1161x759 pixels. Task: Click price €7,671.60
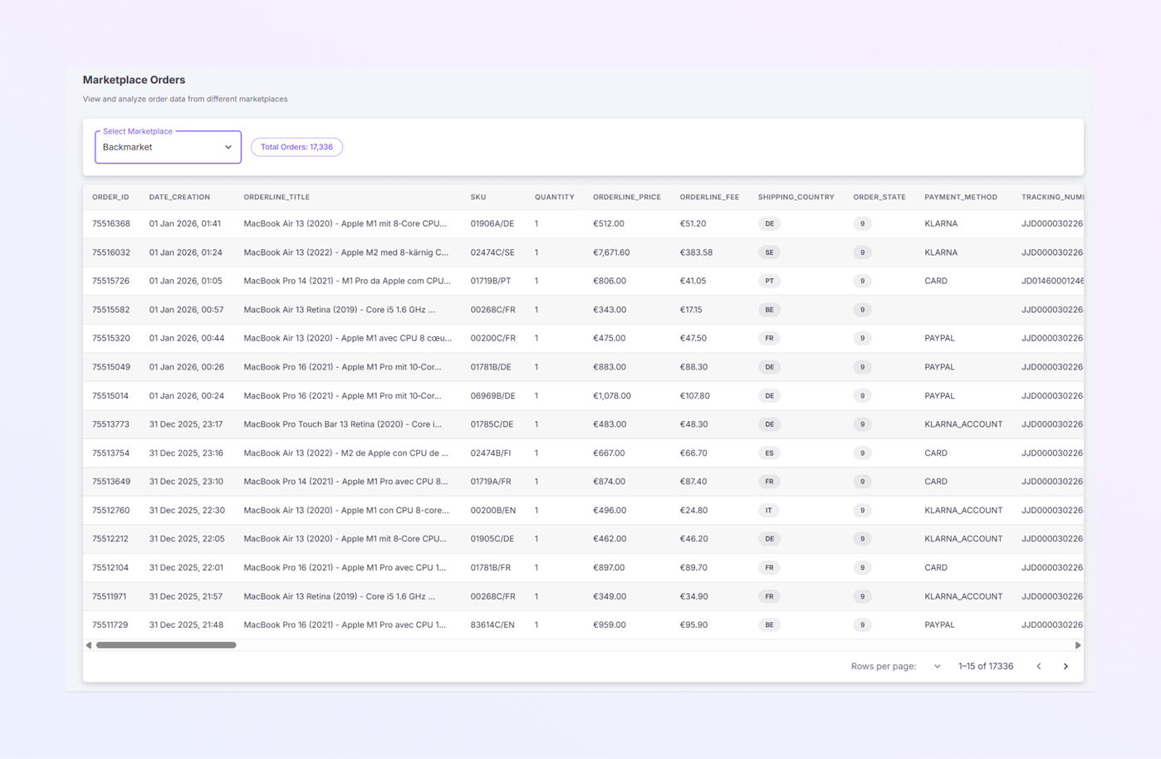click(x=611, y=252)
